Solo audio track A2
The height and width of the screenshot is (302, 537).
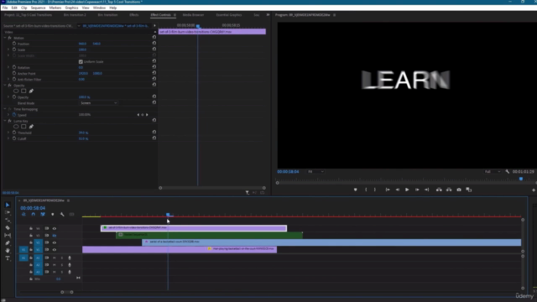[62, 265]
